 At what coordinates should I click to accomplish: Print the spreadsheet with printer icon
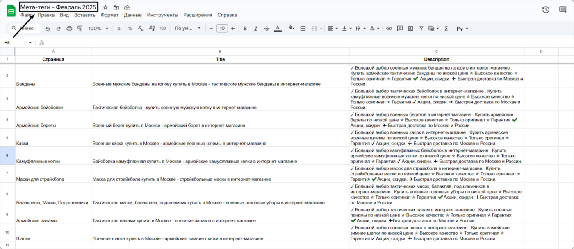69,29
